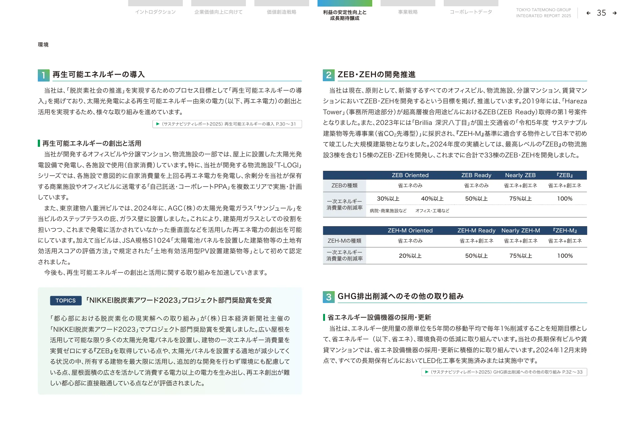Click the TOKYO TATEMONO GROUP INTEGRATED REPORT title
Image resolution: width=625 pixels, height=442 pixels.
543,13
